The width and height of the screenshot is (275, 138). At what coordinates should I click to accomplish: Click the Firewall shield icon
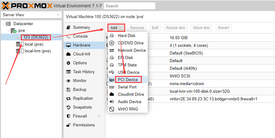point(68,116)
